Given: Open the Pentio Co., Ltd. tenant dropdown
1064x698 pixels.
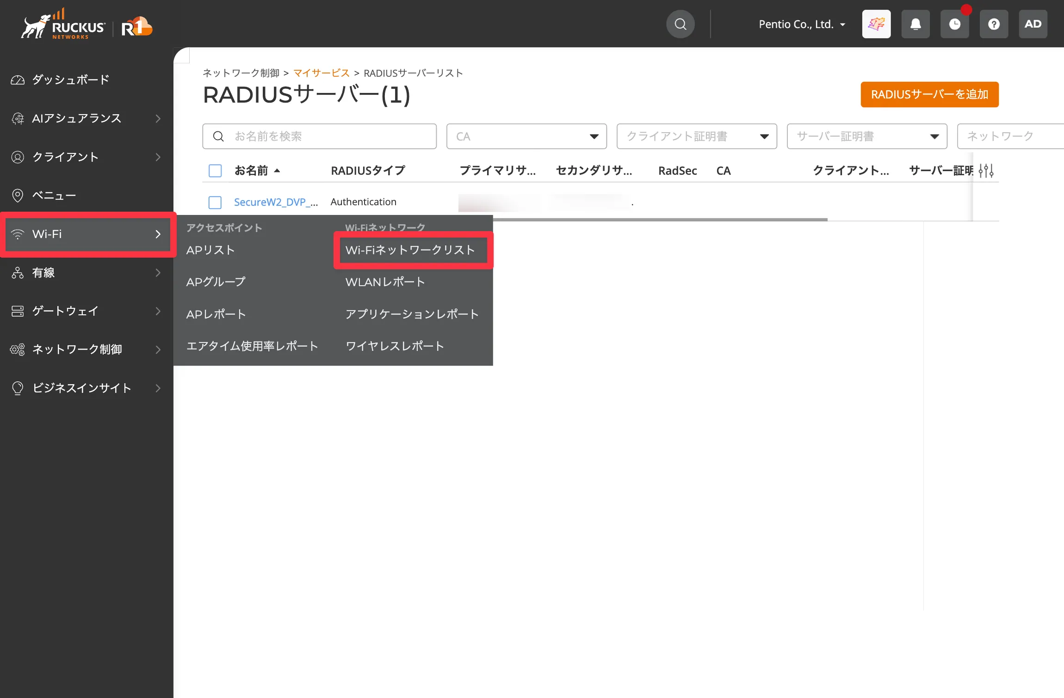Looking at the screenshot, I should coord(802,24).
